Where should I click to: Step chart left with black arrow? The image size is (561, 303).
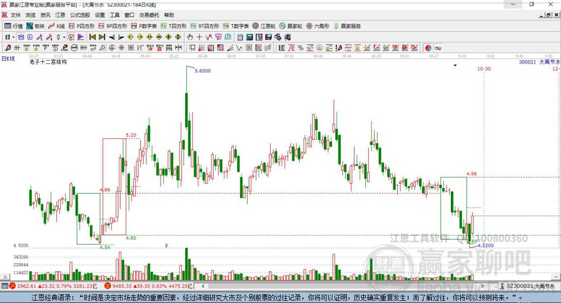pos(112,37)
